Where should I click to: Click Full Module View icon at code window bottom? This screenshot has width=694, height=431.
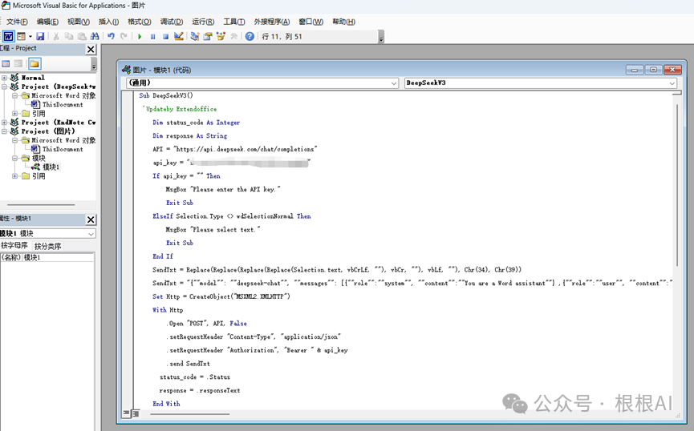[136, 413]
